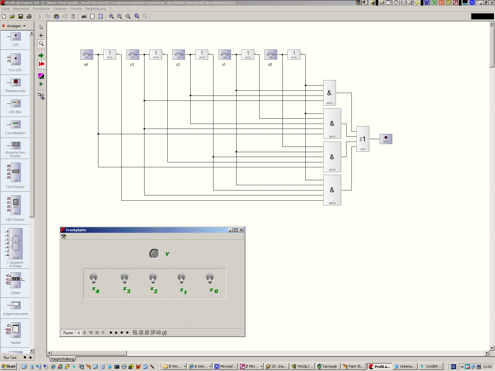Viewport: 495px width, 371px height.
Task: Open the CorelDR... taskbar window
Action: pyautogui.click(x=431, y=366)
